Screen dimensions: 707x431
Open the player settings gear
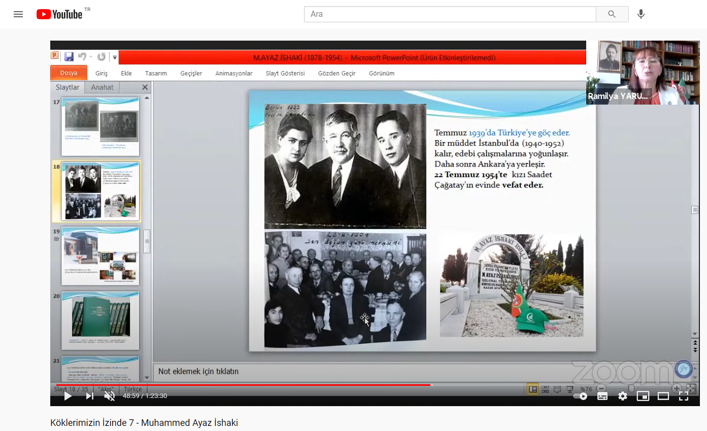click(x=623, y=396)
